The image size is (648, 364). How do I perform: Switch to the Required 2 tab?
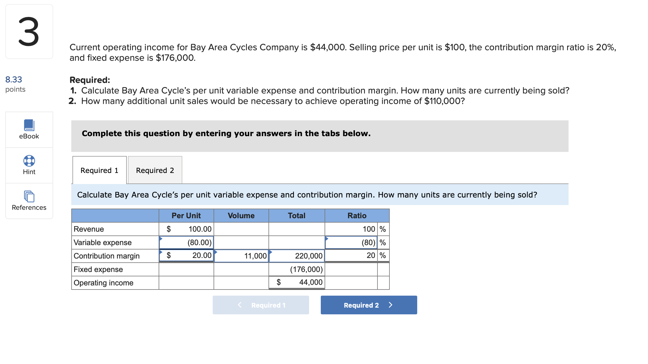coord(155,170)
